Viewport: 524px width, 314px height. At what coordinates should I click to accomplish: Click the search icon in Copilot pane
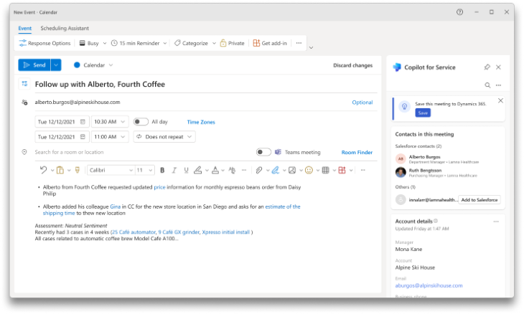tap(487, 85)
